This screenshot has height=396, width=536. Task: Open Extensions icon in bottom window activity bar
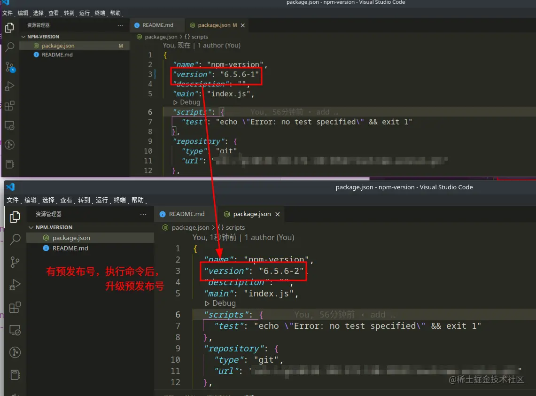coord(15,307)
